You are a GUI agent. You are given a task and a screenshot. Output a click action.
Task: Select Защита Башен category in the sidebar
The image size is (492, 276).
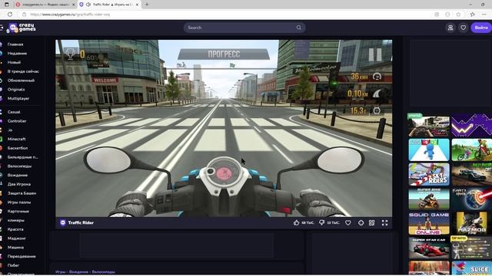tap(22, 193)
